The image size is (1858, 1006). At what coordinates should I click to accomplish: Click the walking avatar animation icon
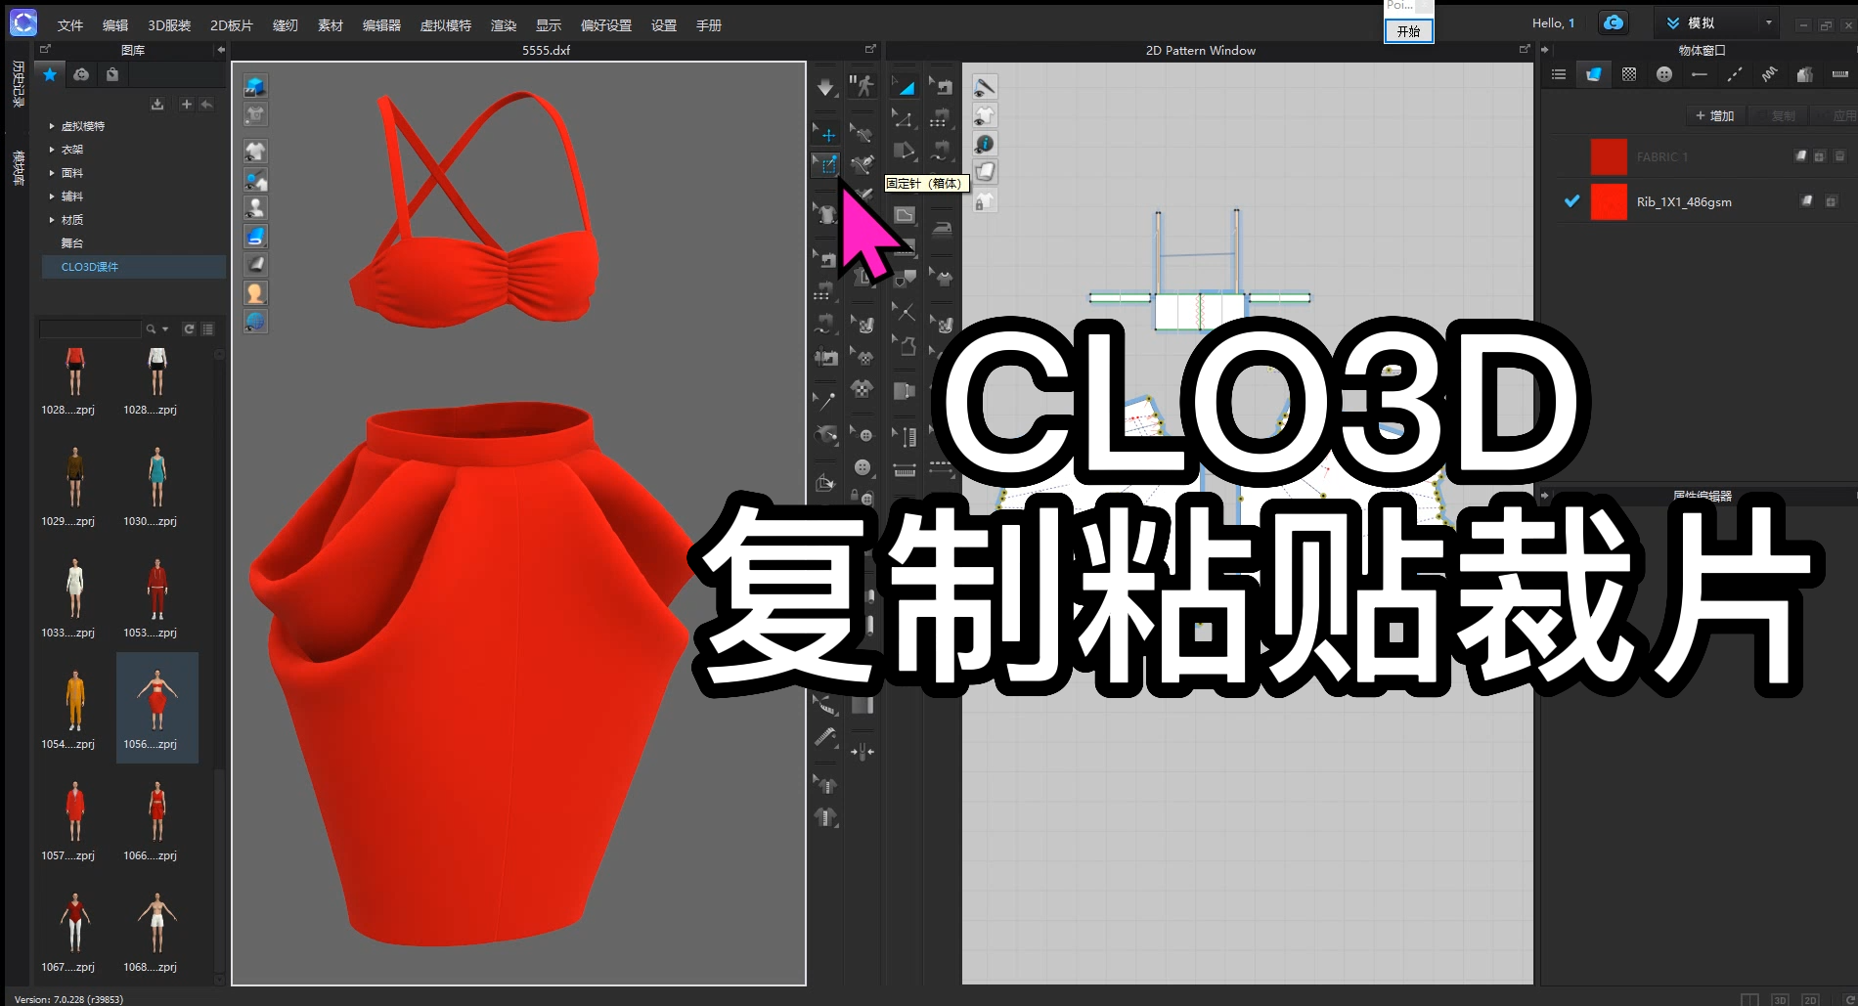click(862, 86)
